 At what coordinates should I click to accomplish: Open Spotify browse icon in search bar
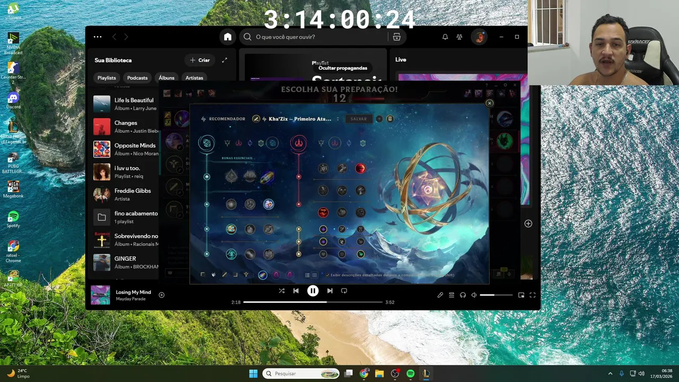pyautogui.click(x=396, y=37)
